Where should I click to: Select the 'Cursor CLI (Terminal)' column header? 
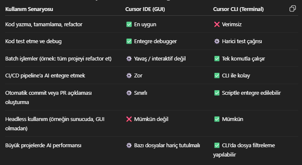click(x=238, y=9)
